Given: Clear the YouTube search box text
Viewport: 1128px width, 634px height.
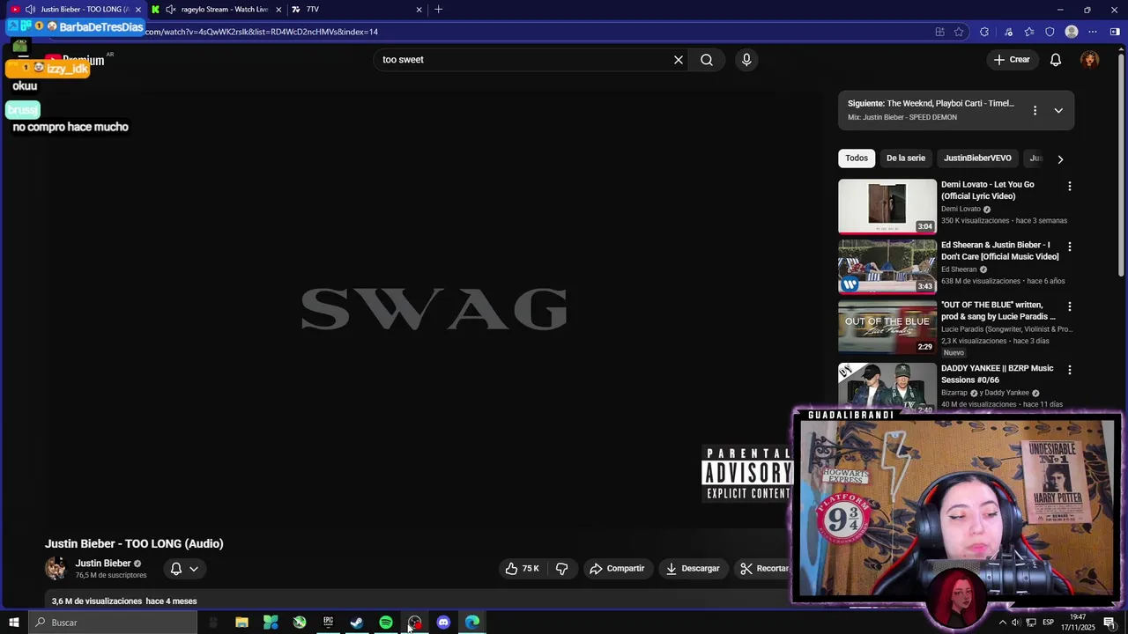Looking at the screenshot, I should point(679,60).
